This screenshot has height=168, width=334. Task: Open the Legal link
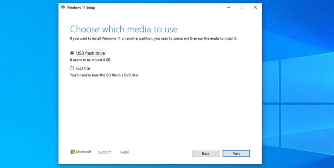124,152
